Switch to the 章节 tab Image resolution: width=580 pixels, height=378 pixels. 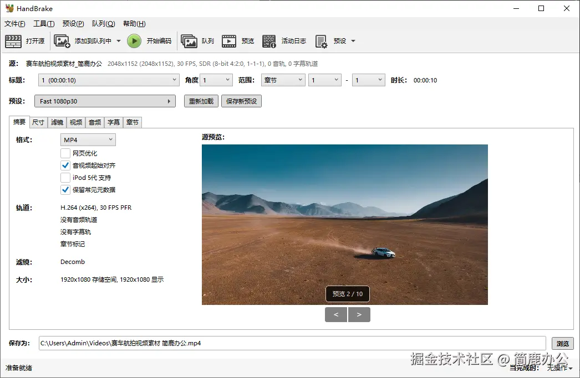click(133, 122)
